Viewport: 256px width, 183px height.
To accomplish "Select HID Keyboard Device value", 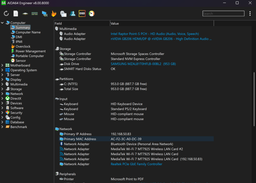I will pyautogui.click(x=127, y=104).
